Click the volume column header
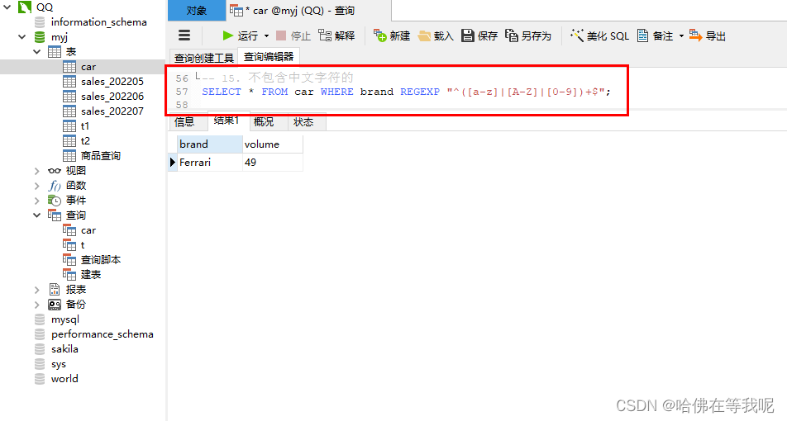The image size is (787, 421). [273, 144]
